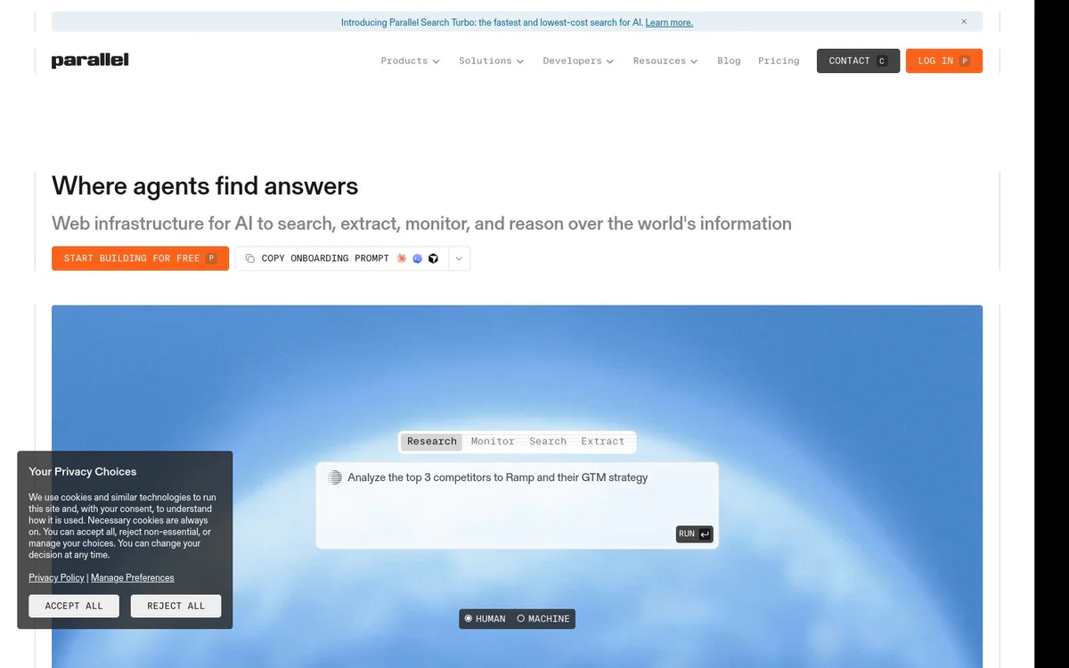Click the orange Claude starburst icon
This screenshot has width=1069, height=668.
click(402, 258)
